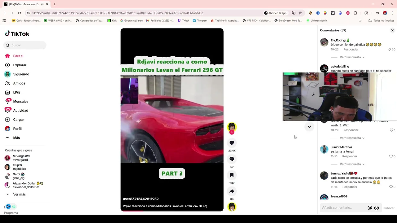
Task: Click the Buscar search field
Action: coord(25,45)
